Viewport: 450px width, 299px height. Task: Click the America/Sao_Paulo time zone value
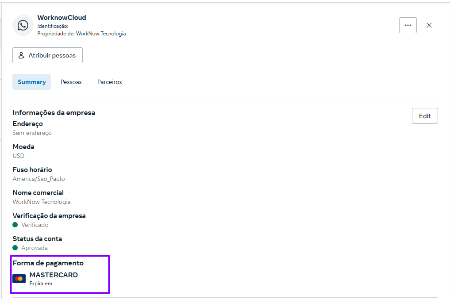(39, 179)
